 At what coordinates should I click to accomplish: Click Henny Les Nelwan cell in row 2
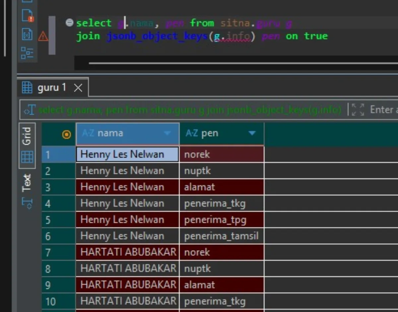click(x=128, y=171)
